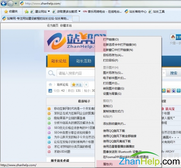The width and height of the screenshot is (181, 168).
Task: Choose 打印图片(I)... menu item
Action: click(x=128, y=83)
